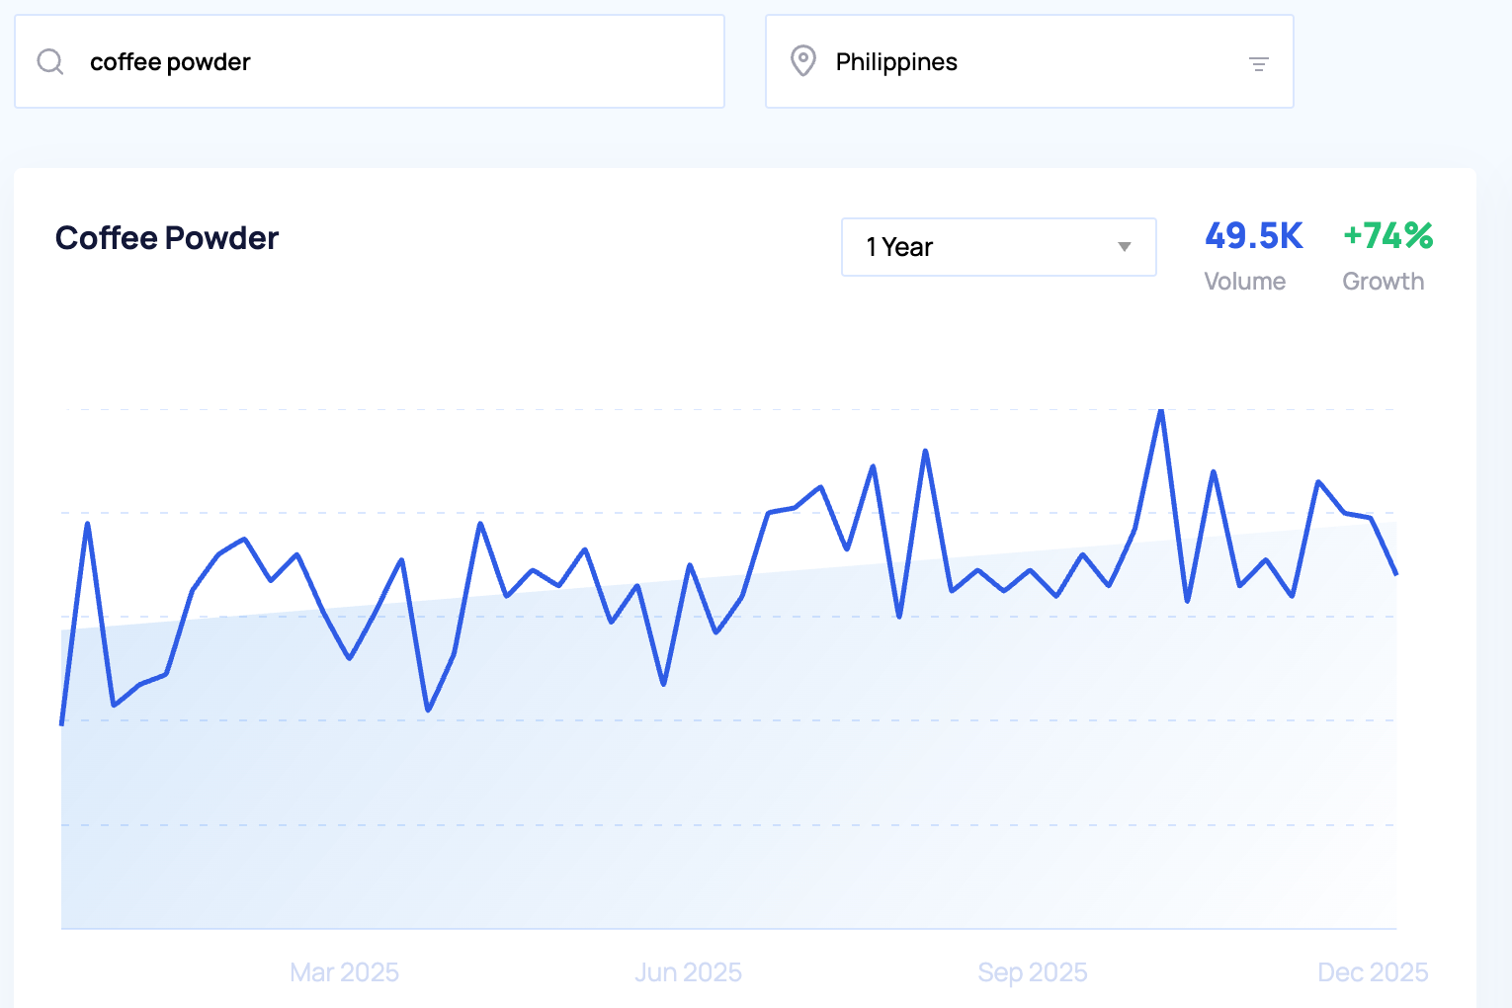Viewport: 1512px width, 1008px height.
Task: Click the arrow on the 1 Year selector
Action: point(1124,247)
